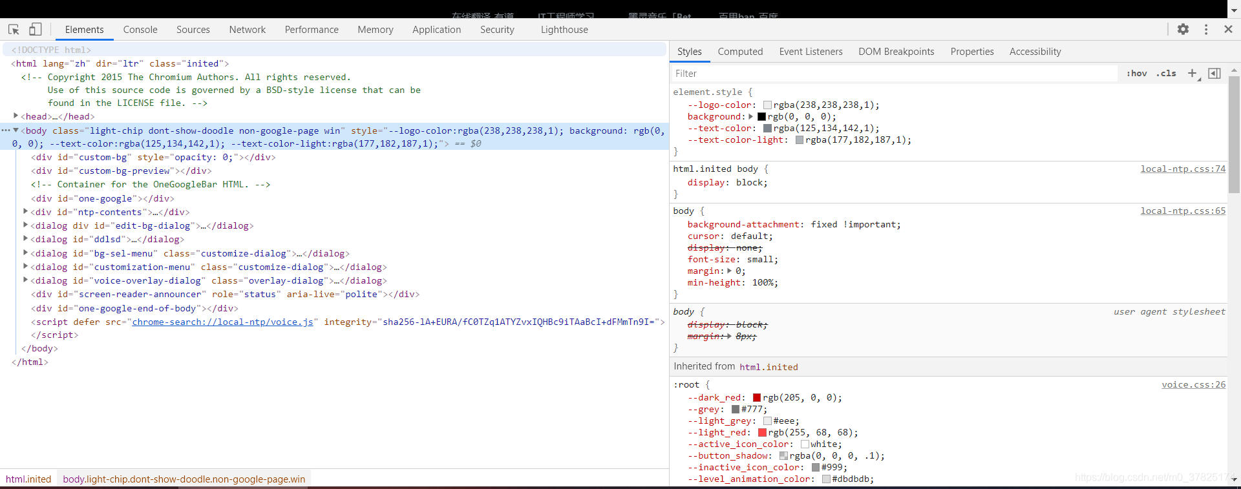Switch to the Computed pane

[x=740, y=52]
